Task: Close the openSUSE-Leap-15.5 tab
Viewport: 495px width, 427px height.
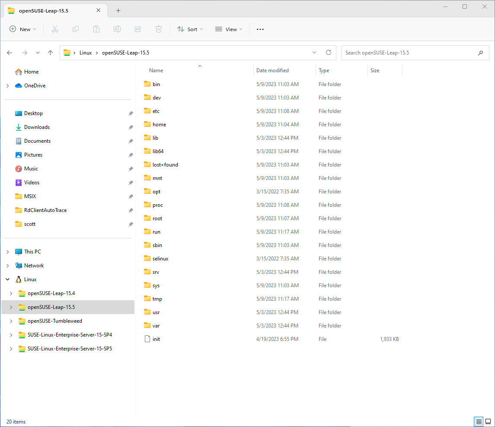Action: (99, 10)
